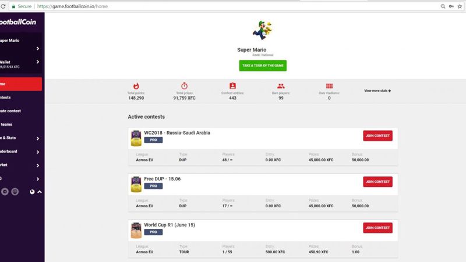Click Take a Tour of the Game button

point(263,66)
